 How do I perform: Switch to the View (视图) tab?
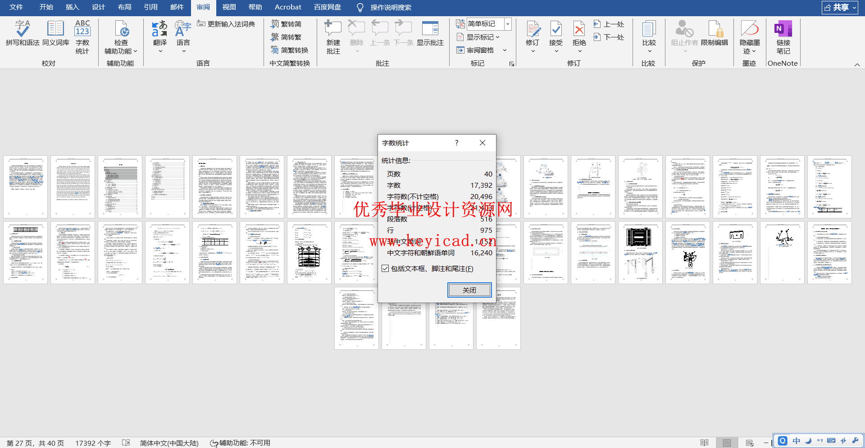point(229,7)
